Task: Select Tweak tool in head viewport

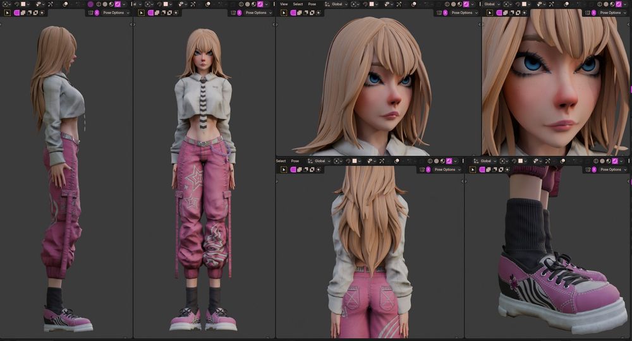Action: (284, 13)
